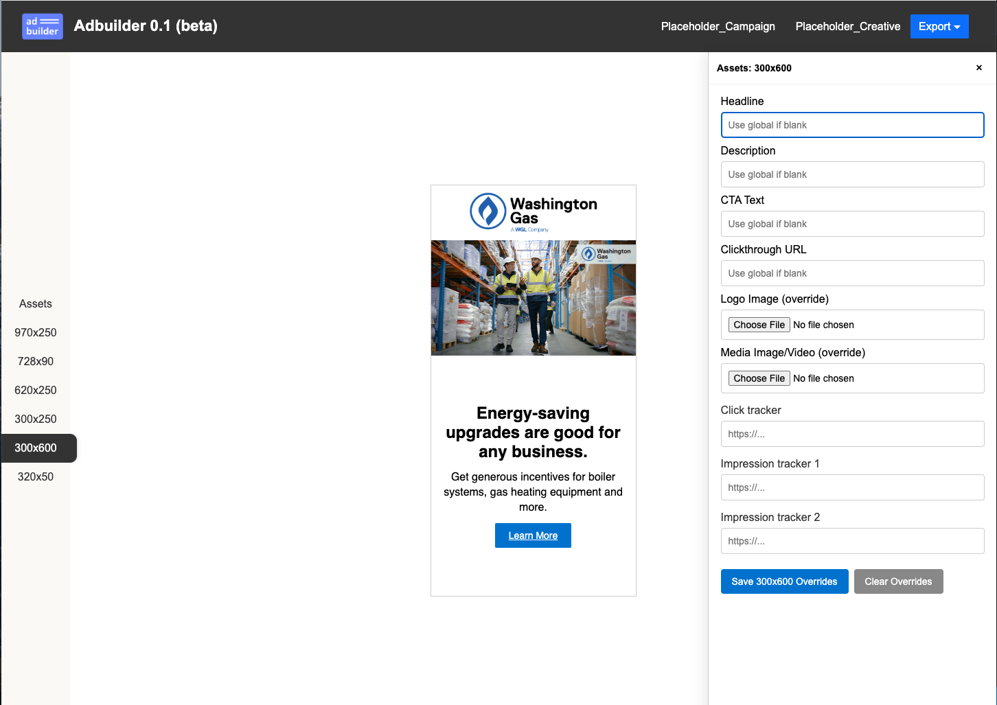Select the 728x90 banner size

[x=34, y=361]
